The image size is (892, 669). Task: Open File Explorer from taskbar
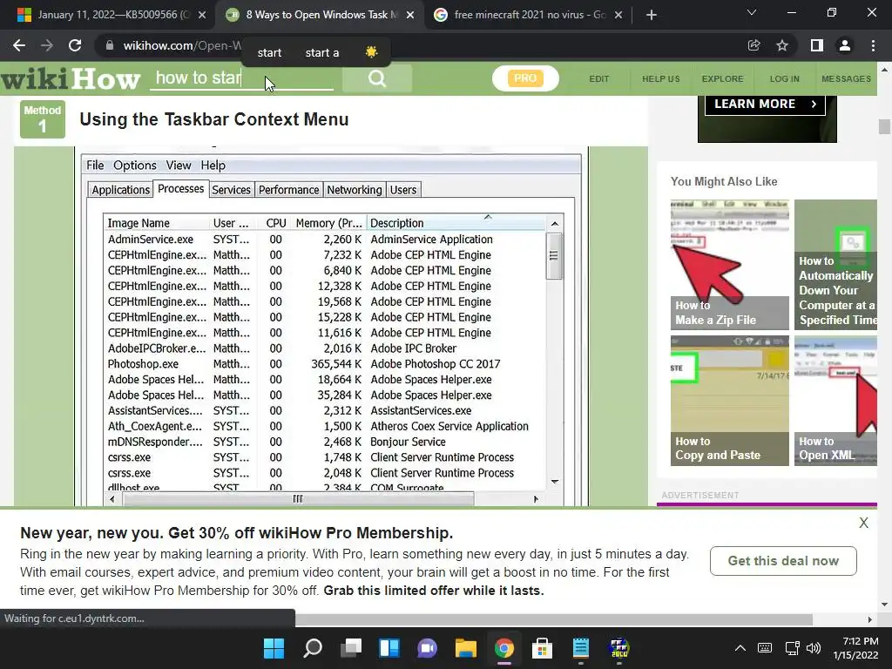point(466,648)
